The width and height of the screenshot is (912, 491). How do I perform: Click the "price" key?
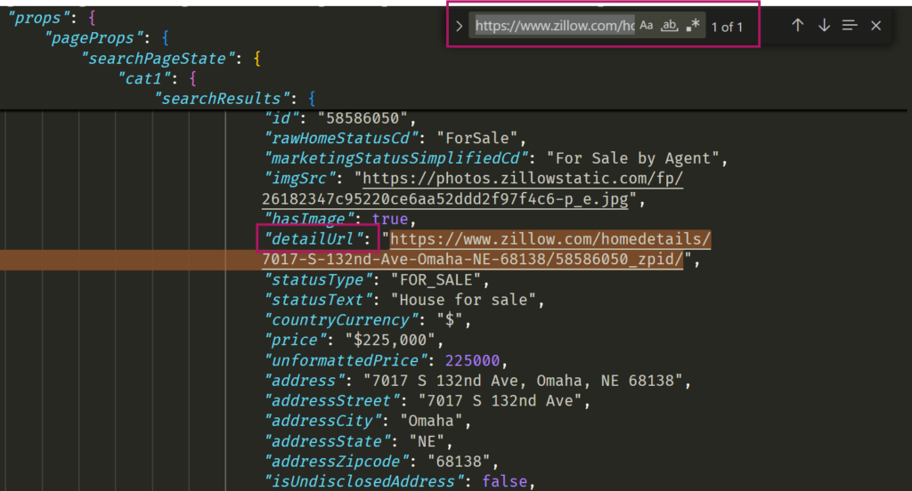296,341
